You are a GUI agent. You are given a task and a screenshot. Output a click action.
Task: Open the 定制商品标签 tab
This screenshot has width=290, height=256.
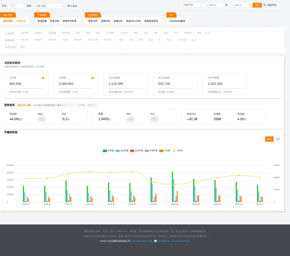tap(151, 21)
